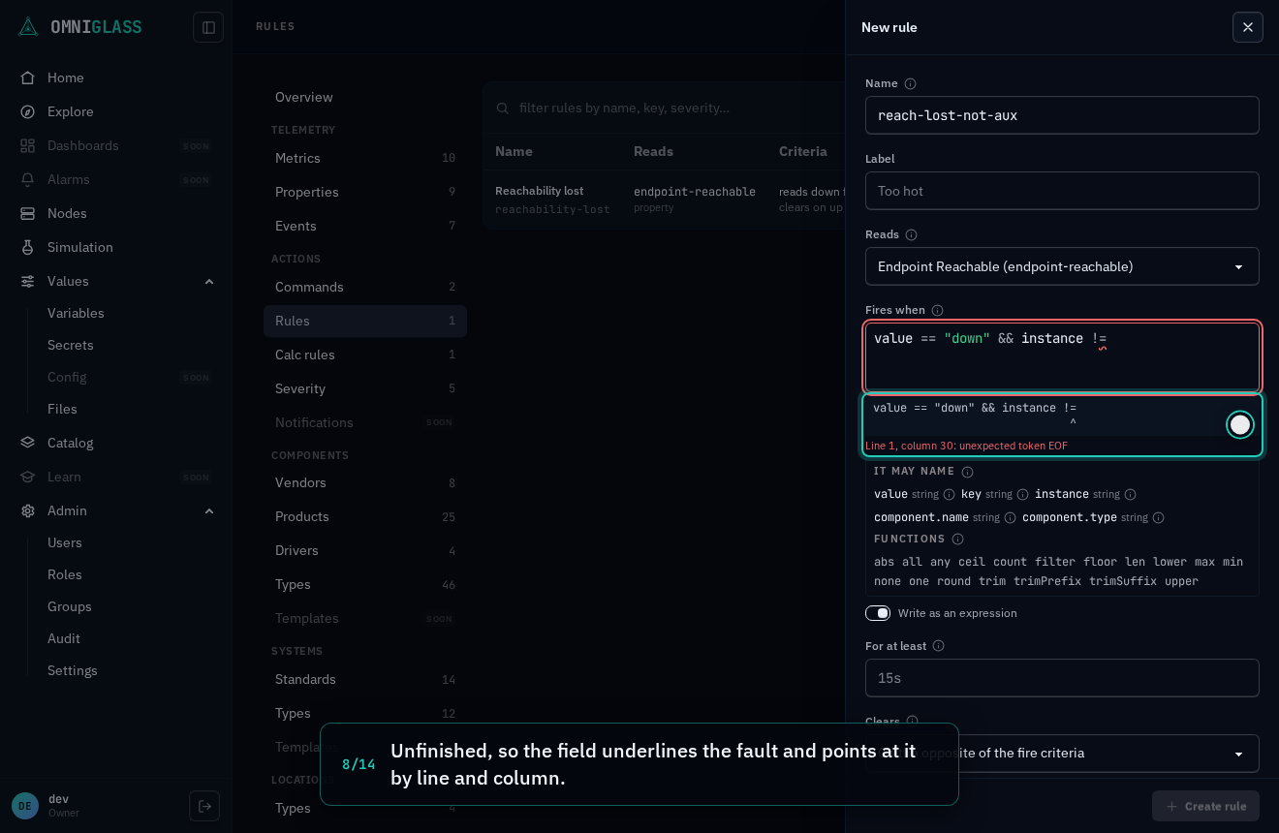Select Standards under Systems

tap(365, 679)
